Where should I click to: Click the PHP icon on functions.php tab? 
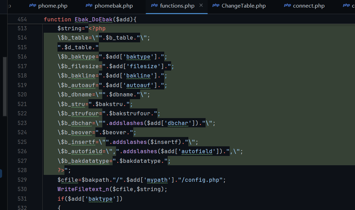pos(154,6)
